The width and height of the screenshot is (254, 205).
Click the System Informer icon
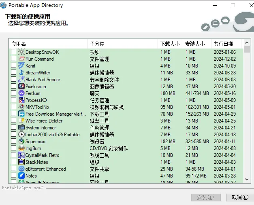click(21, 127)
